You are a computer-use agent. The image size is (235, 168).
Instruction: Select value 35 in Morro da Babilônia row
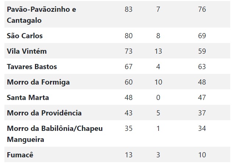pyautogui.click(x=129, y=128)
